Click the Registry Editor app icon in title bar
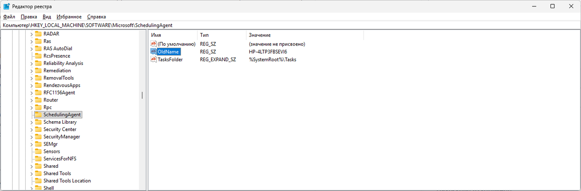 point(7,6)
